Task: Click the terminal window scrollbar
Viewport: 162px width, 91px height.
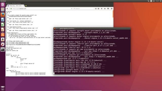Action: pos(130,68)
